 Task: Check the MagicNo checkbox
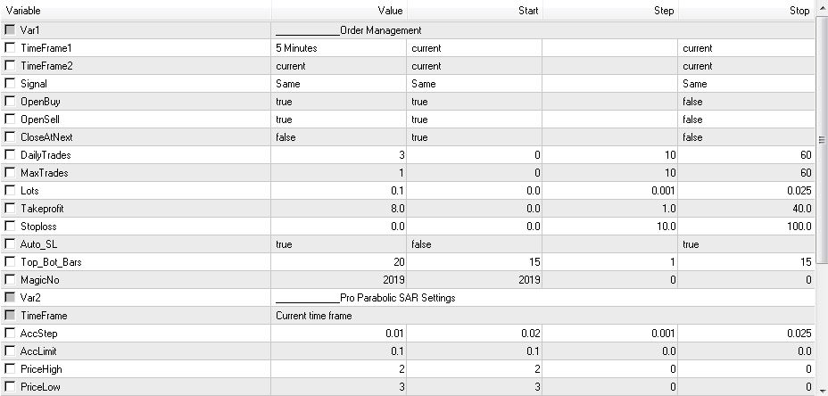(10, 280)
